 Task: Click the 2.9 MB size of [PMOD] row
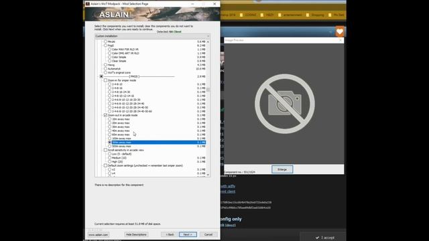201,76
